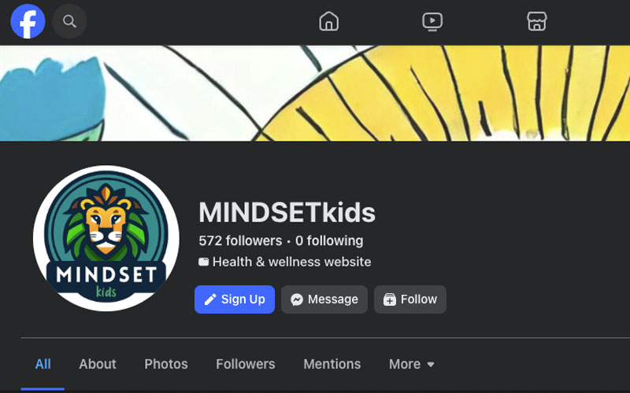Image resolution: width=630 pixels, height=393 pixels.
Task: Select the All tab
Action: coord(43,364)
